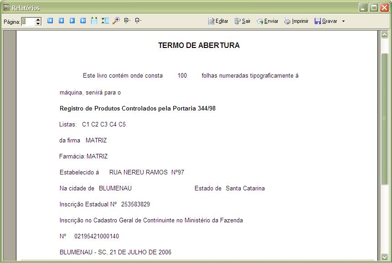Jump to the last page
The height and width of the screenshot is (263, 392).
(x=83, y=21)
